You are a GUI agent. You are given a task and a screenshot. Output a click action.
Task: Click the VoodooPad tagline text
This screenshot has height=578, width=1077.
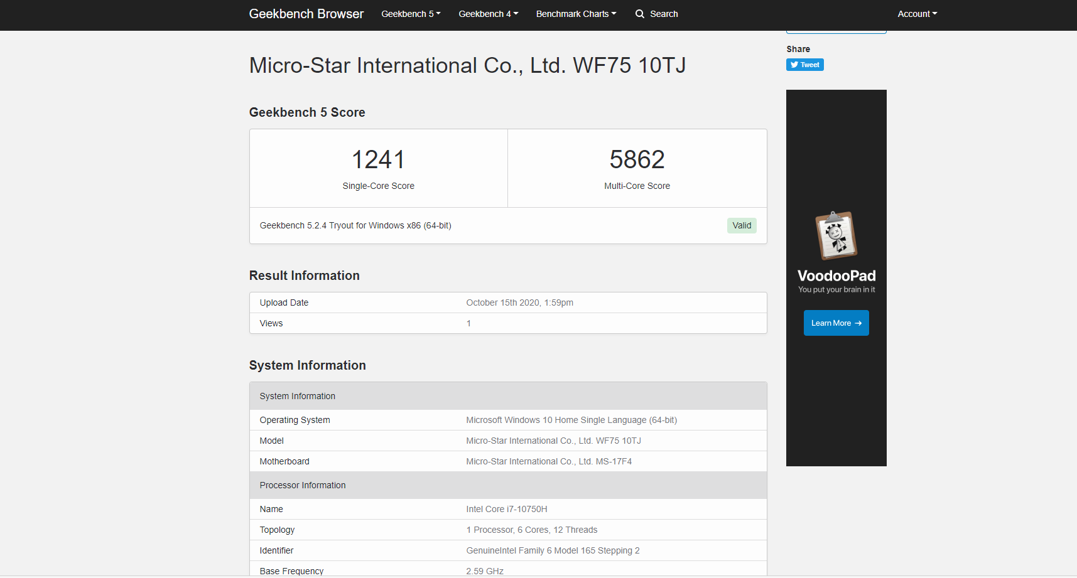click(x=836, y=289)
